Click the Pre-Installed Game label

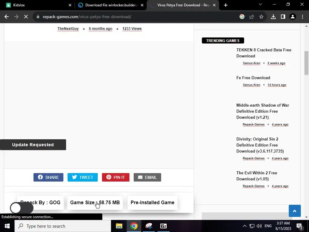[x=152, y=203]
